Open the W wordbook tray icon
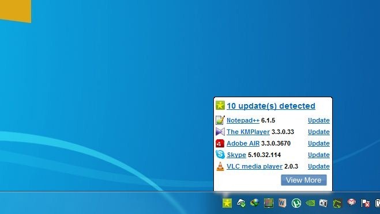The height and width of the screenshot is (214, 380). [x=283, y=203]
